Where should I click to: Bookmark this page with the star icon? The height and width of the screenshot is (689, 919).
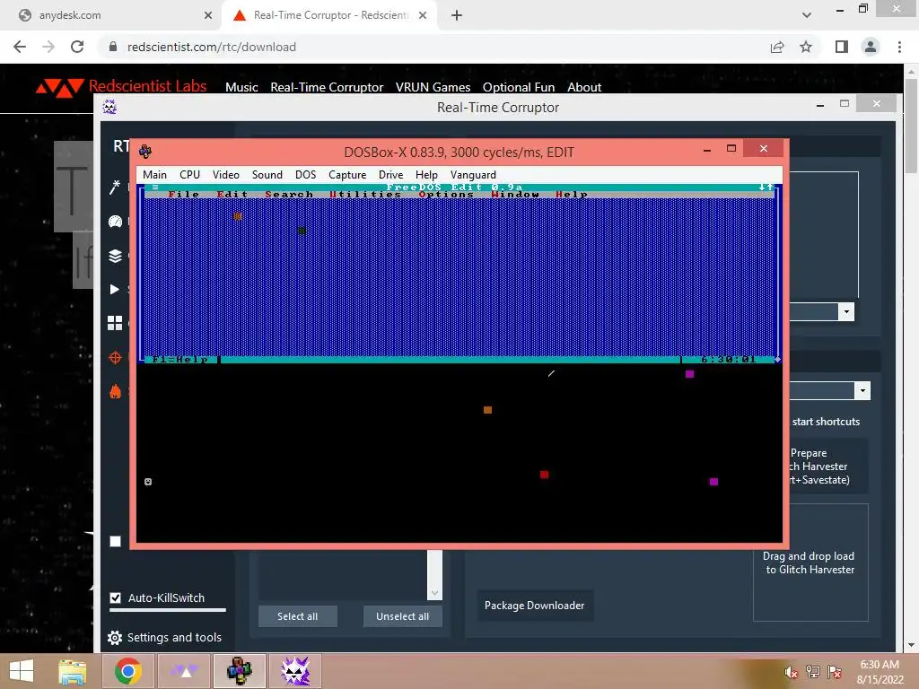[806, 47]
